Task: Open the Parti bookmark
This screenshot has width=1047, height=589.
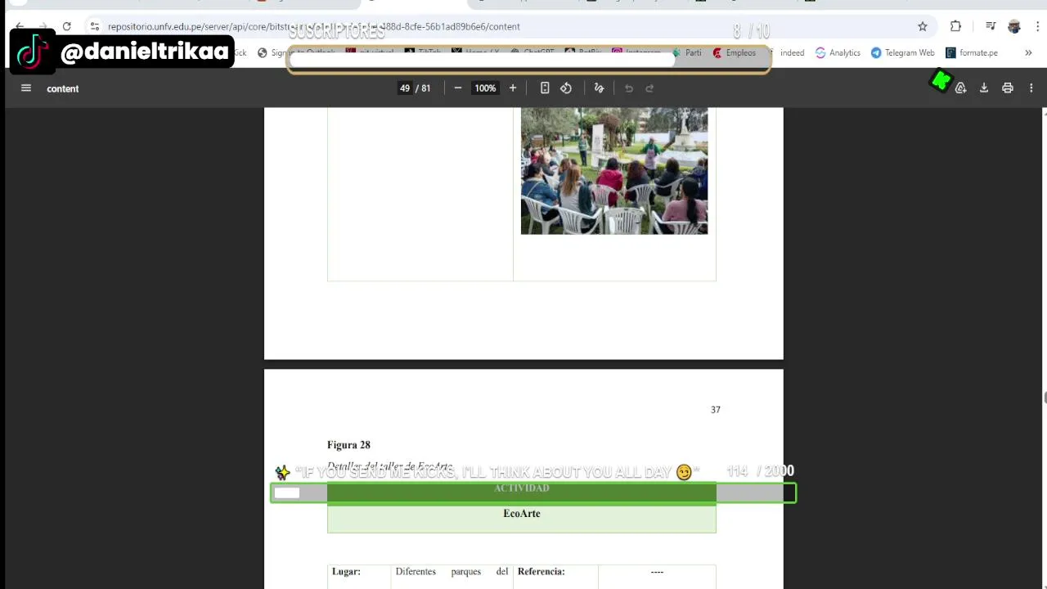Action: pyautogui.click(x=686, y=52)
